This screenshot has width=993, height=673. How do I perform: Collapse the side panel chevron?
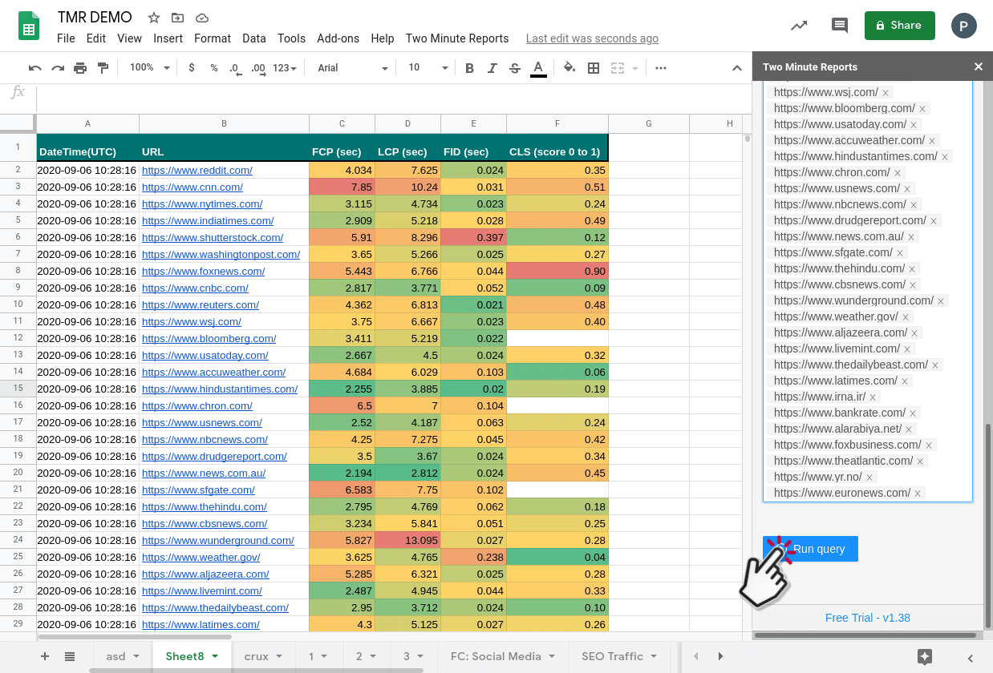971,658
